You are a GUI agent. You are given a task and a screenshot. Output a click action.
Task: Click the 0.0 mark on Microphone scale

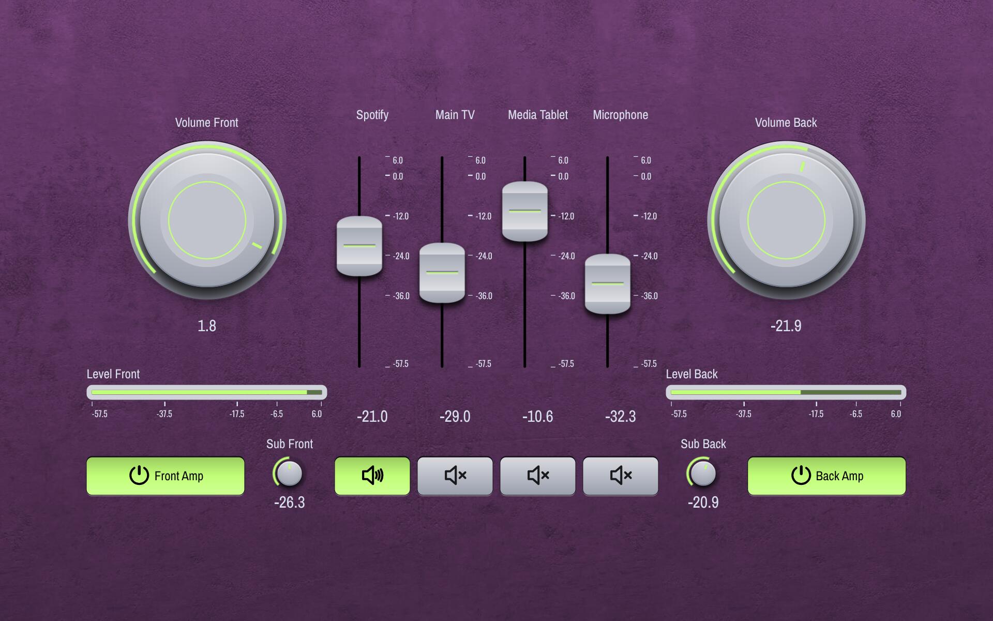(645, 176)
